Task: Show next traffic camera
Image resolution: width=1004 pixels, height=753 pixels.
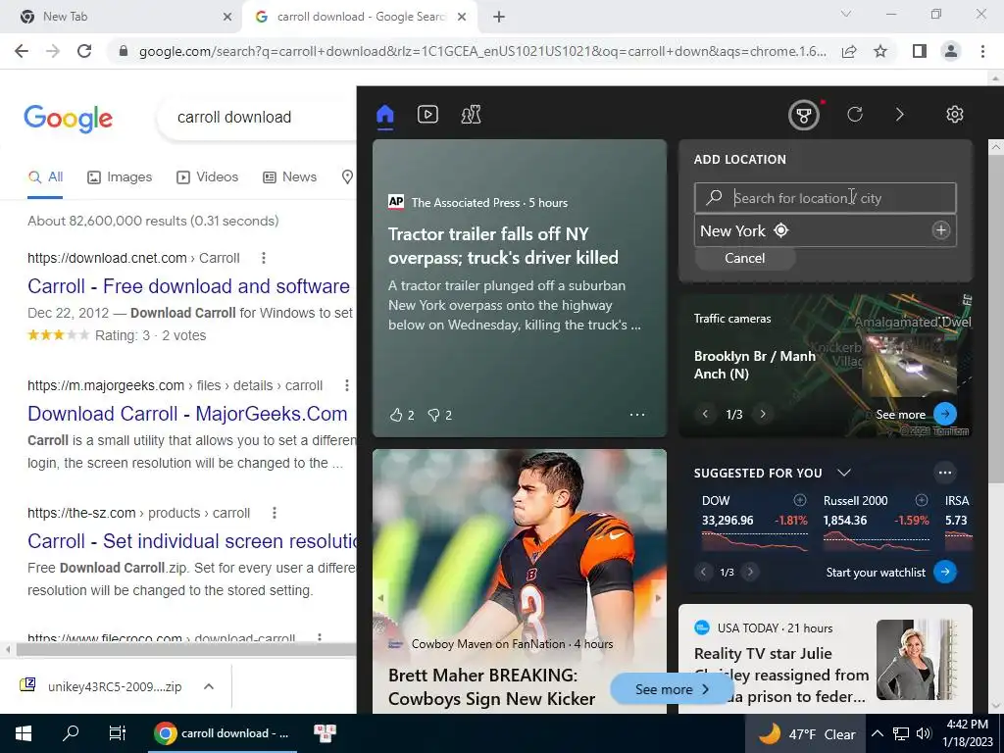Action: [763, 415]
